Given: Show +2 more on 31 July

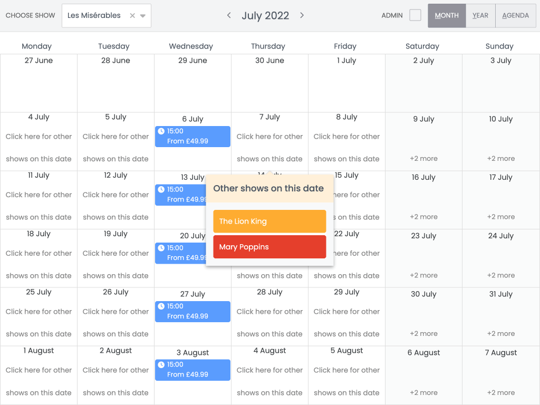Looking at the screenshot, I should coord(501,333).
